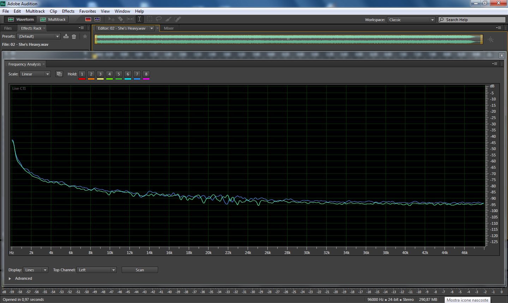Open the Edit menu
This screenshot has width=508, height=303.
tap(17, 11)
